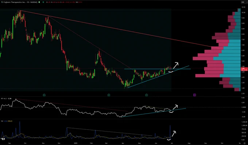Click the green square icon after NASDAQ
Image resolution: width=248 pixels, height=145 pixels.
[x=39, y=2]
